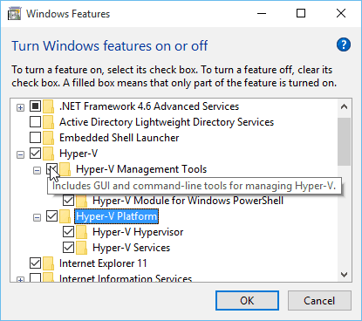Expand the .NET Framework 4.6 Advanced Services node
This screenshot has width=362, height=321.
pos(20,108)
